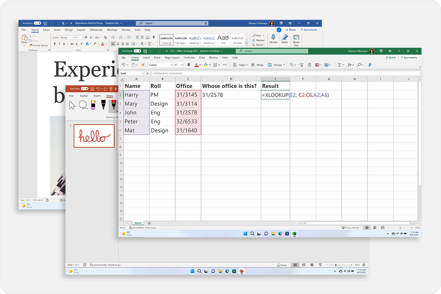Viewport: 441px width, 294px height.
Task: Adjust the Excel zoom slider
Action: click(400, 228)
